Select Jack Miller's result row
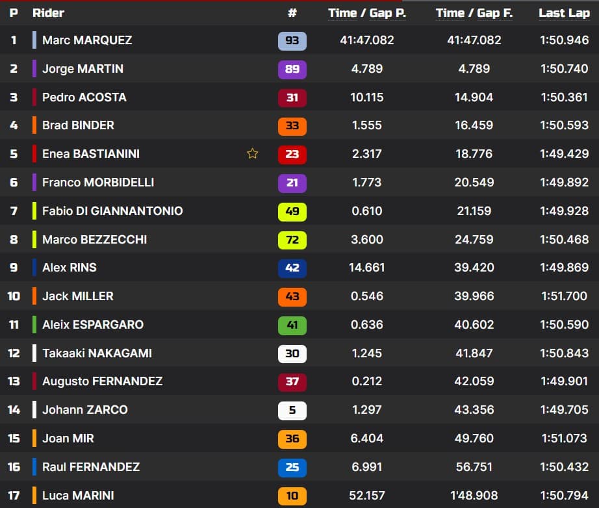Viewport: 599px width, 508px height. (x=130, y=297)
